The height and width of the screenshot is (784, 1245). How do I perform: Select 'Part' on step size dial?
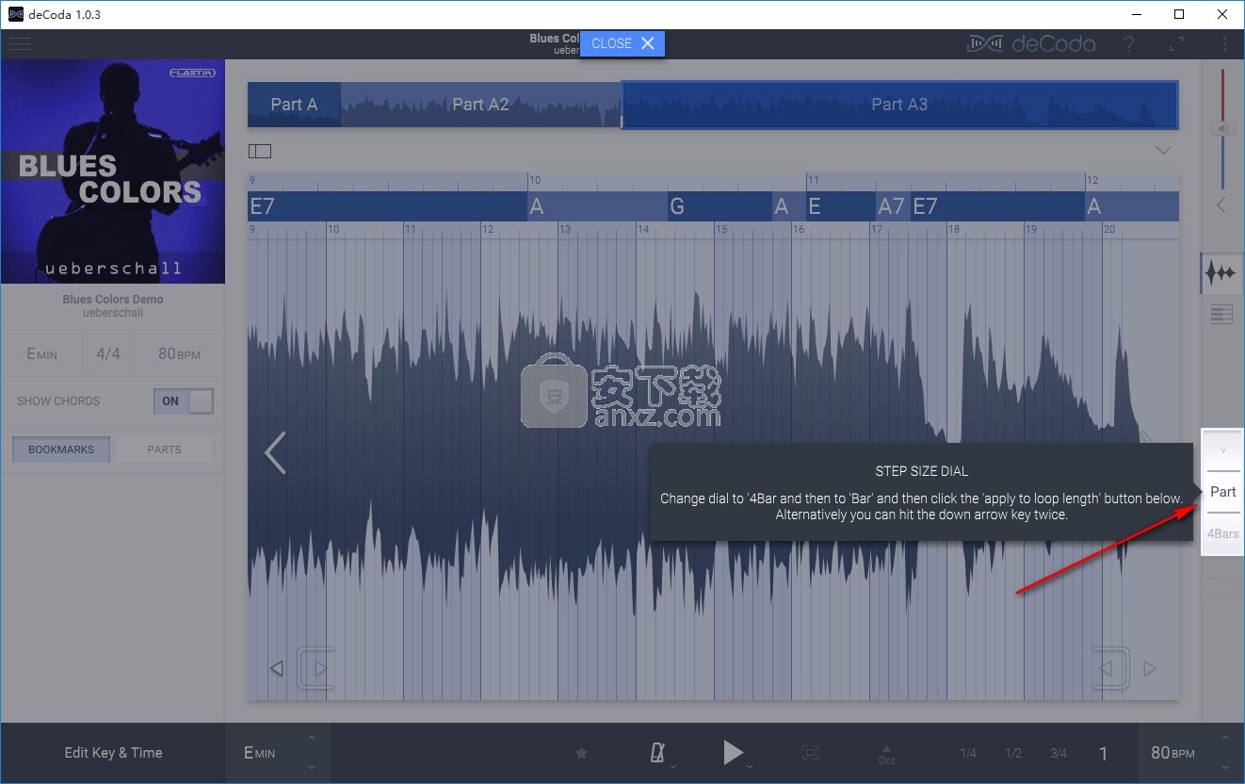pyautogui.click(x=1223, y=492)
